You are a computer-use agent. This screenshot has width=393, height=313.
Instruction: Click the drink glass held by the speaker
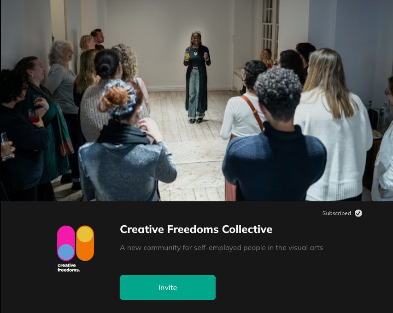coord(187,56)
